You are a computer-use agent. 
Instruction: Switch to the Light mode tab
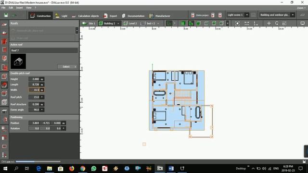61,16
